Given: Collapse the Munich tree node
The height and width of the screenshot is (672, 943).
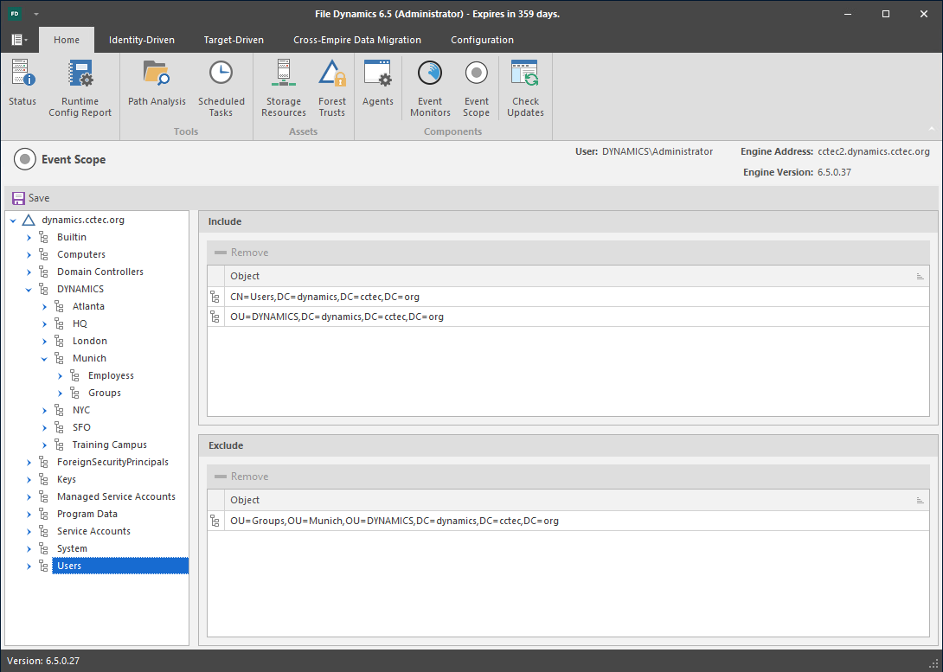Looking at the screenshot, I should (44, 358).
